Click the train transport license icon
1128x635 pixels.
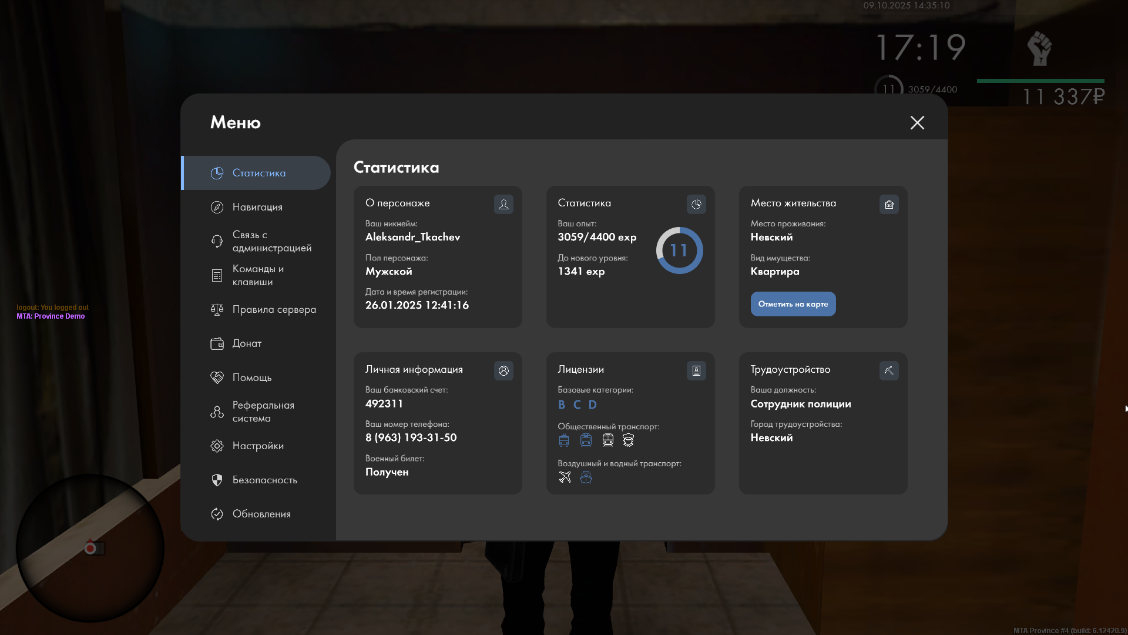607,440
